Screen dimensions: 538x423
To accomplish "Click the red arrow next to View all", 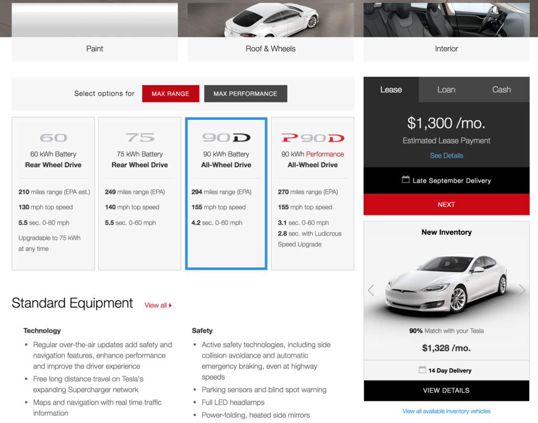I will pos(170,305).
